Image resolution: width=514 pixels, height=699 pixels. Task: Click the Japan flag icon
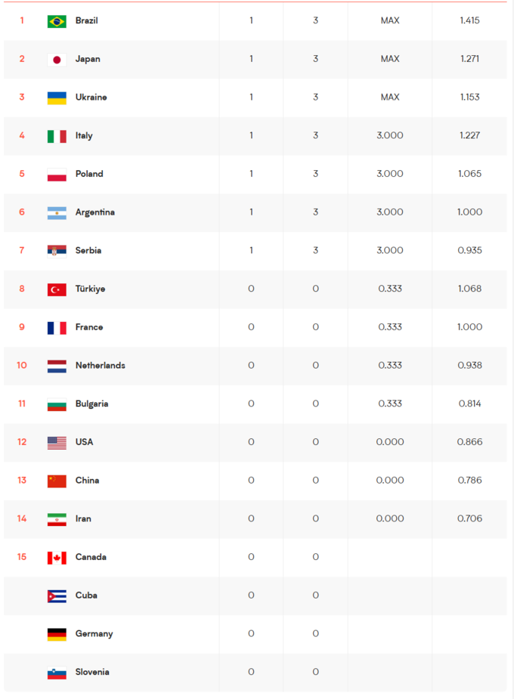(x=57, y=60)
